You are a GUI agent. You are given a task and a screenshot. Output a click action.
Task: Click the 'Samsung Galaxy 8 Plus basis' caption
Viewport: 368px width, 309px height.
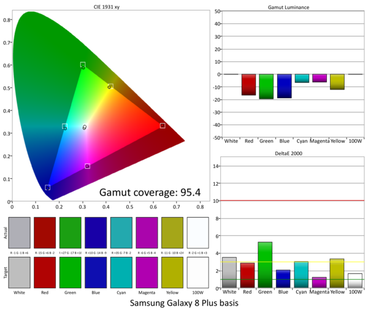click(184, 303)
